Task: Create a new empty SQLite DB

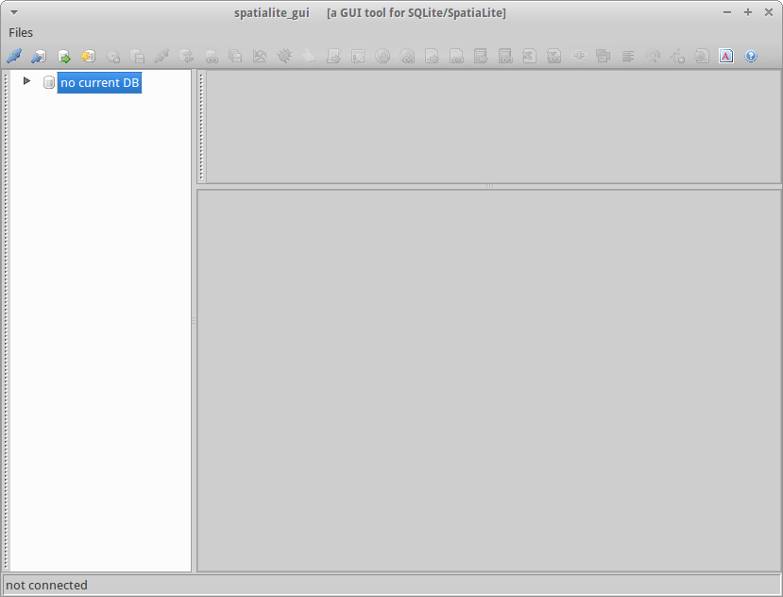Action: pyautogui.click(x=39, y=56)
